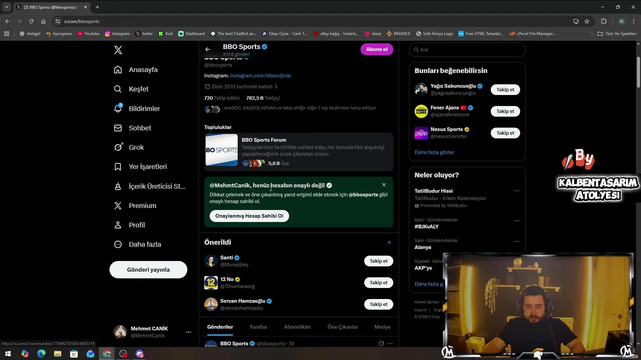Screen dimensions: 641x360
Task: Open 782,5 B Takipçi list
Action: (263, 98)
